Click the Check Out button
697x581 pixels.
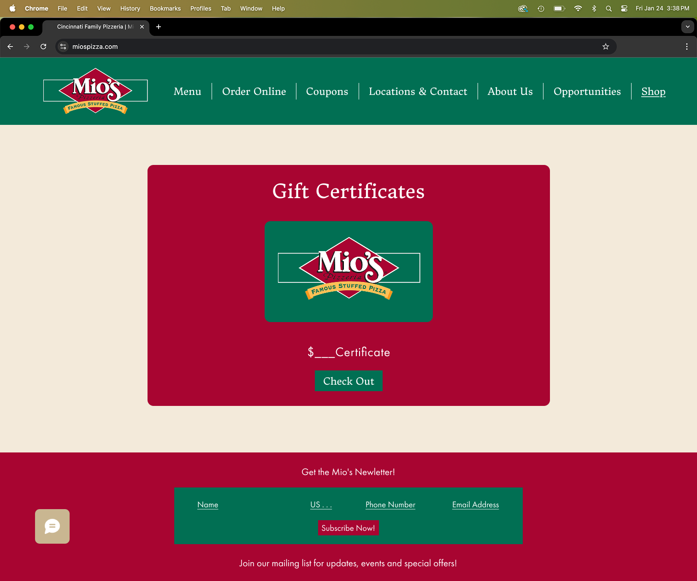pos(348,381)
